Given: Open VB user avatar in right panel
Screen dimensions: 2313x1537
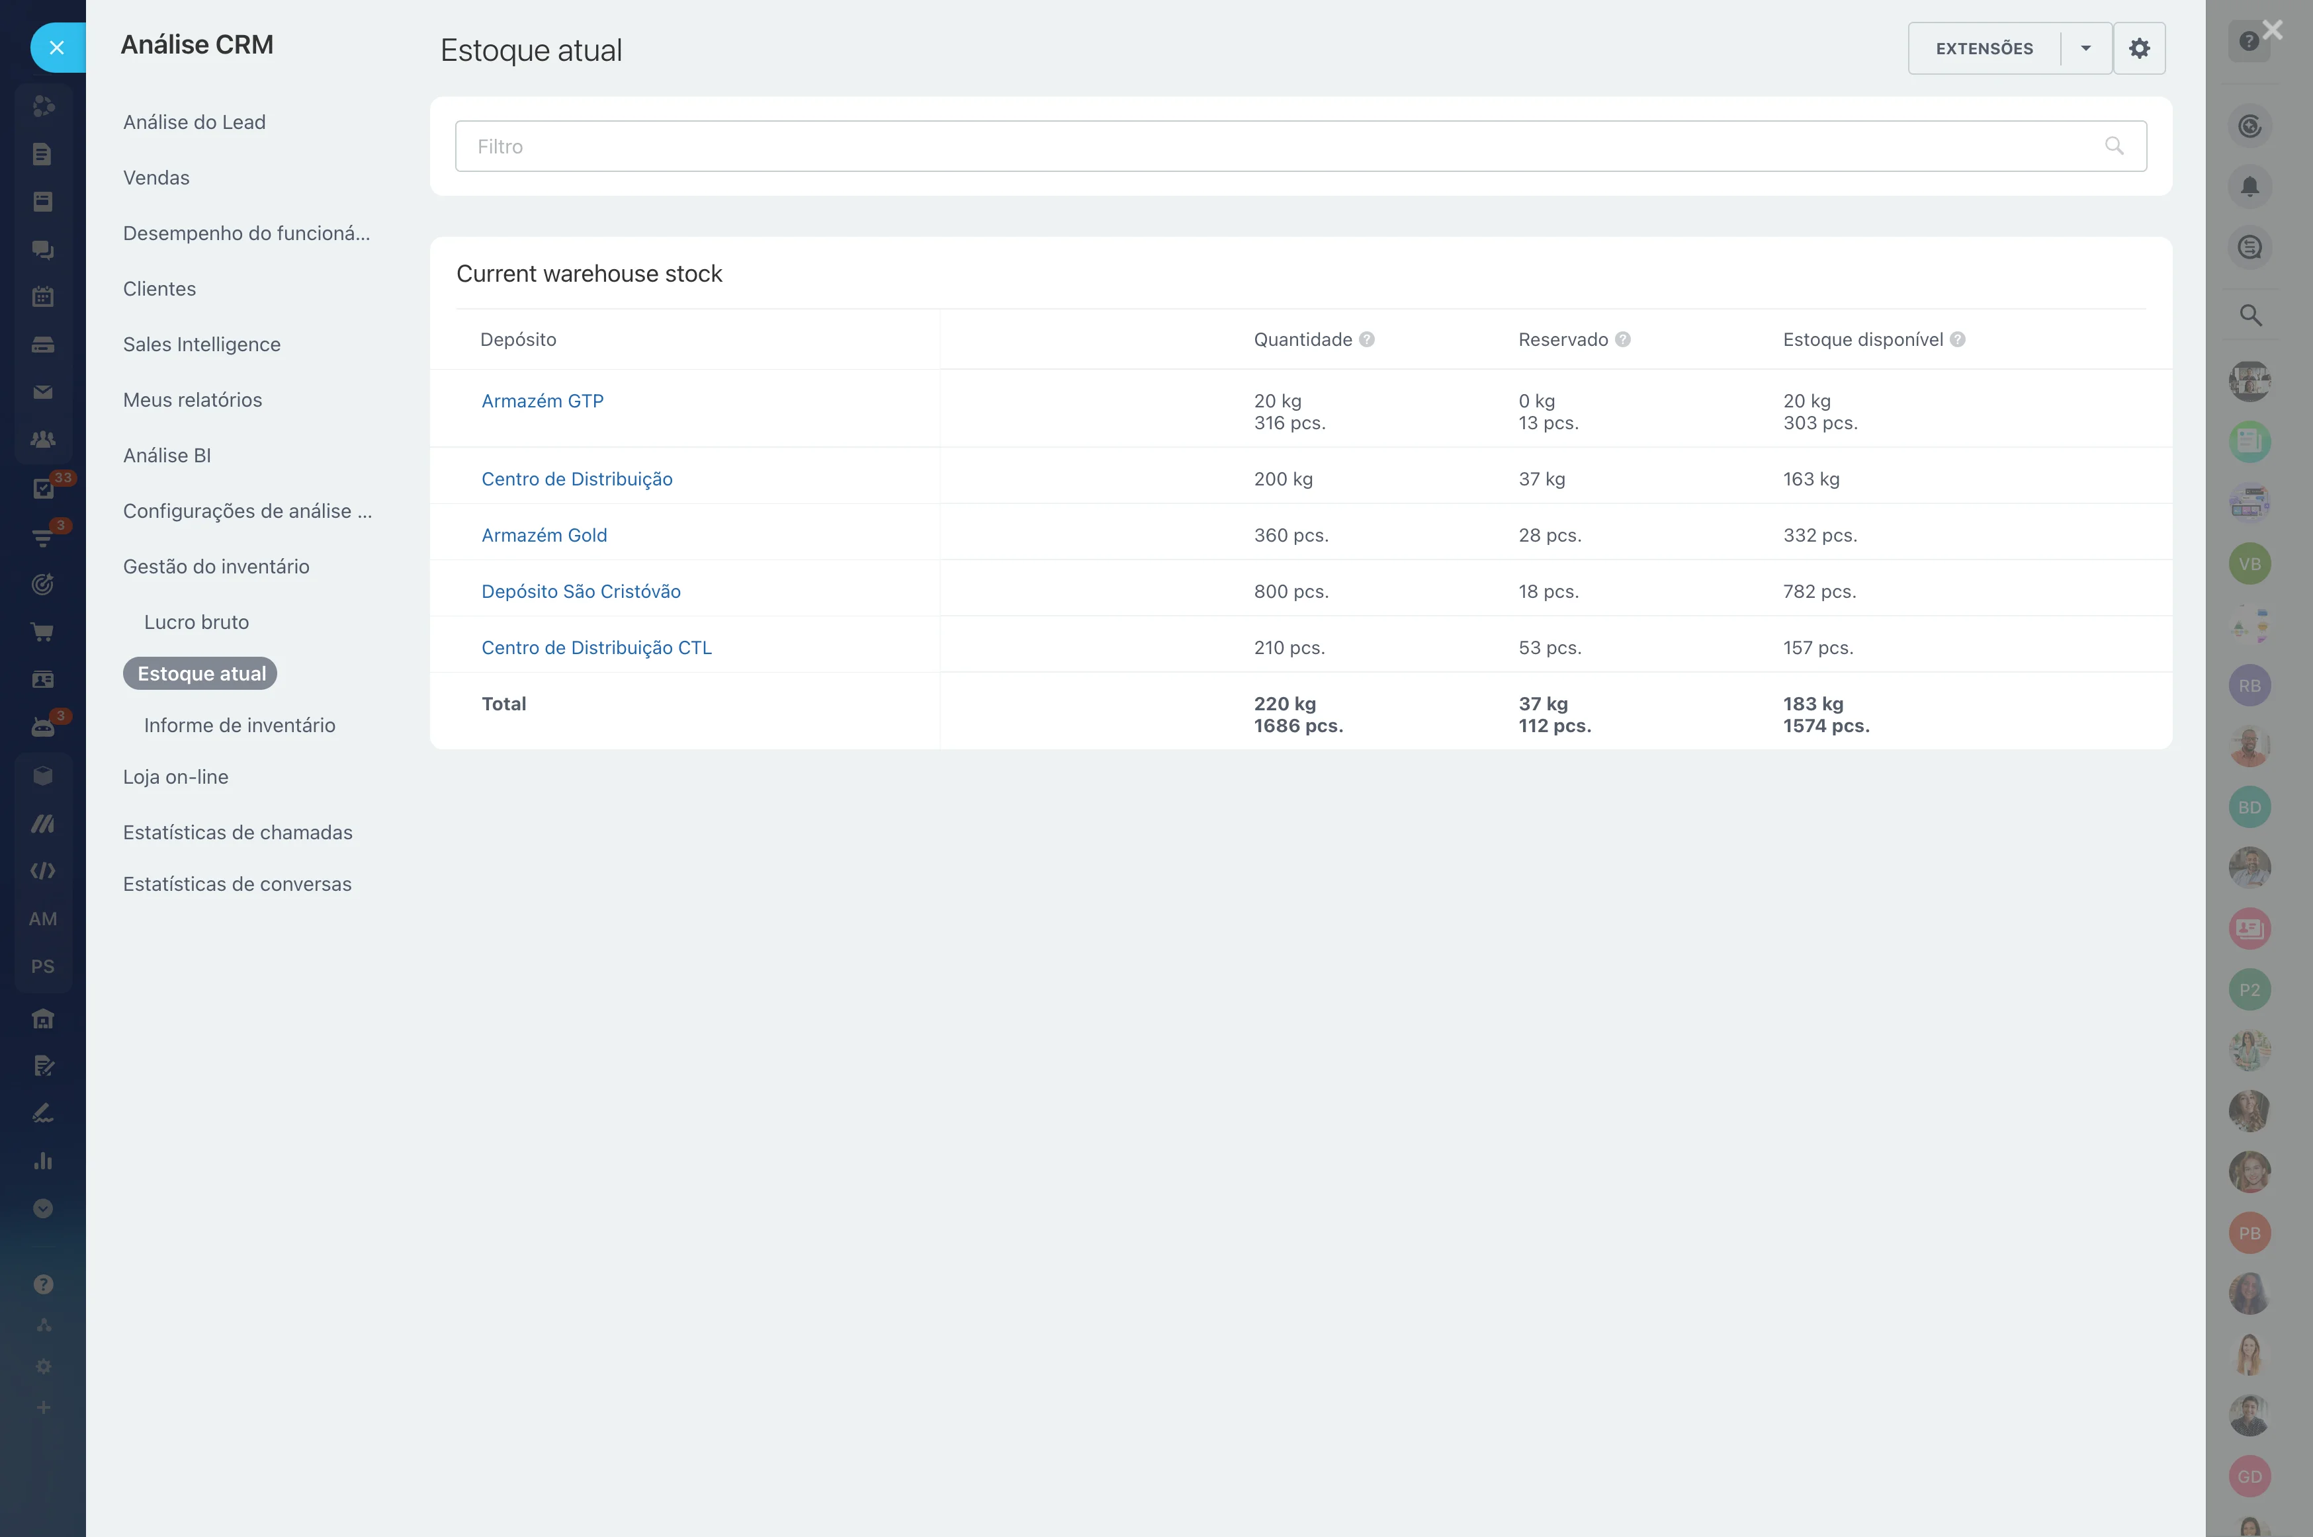Looking at the screenshot, I should 2249,563.
